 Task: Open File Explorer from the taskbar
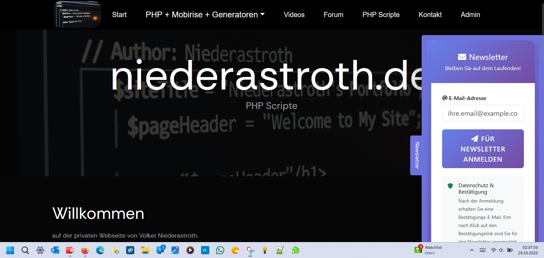145,251
